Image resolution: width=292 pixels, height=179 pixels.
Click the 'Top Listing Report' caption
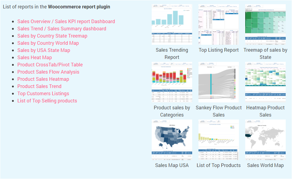pyautogui.click(x=219, y=50)
